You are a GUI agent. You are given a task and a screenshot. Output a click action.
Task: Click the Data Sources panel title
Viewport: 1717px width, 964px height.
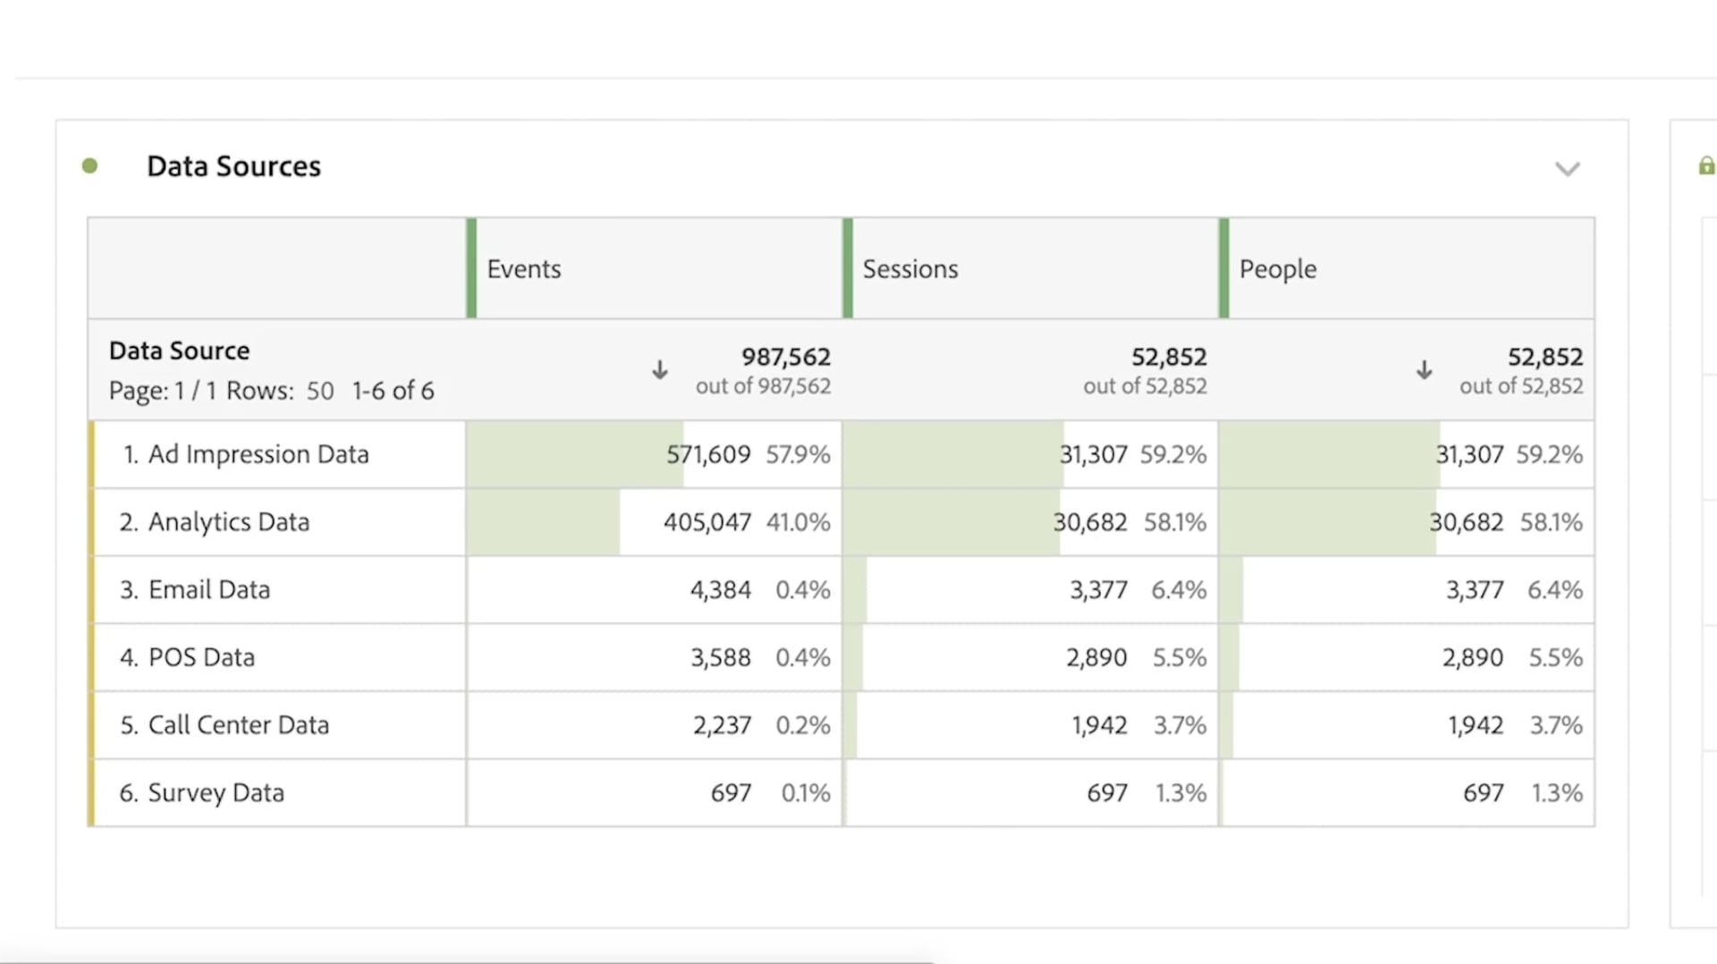tap(233, 166)
